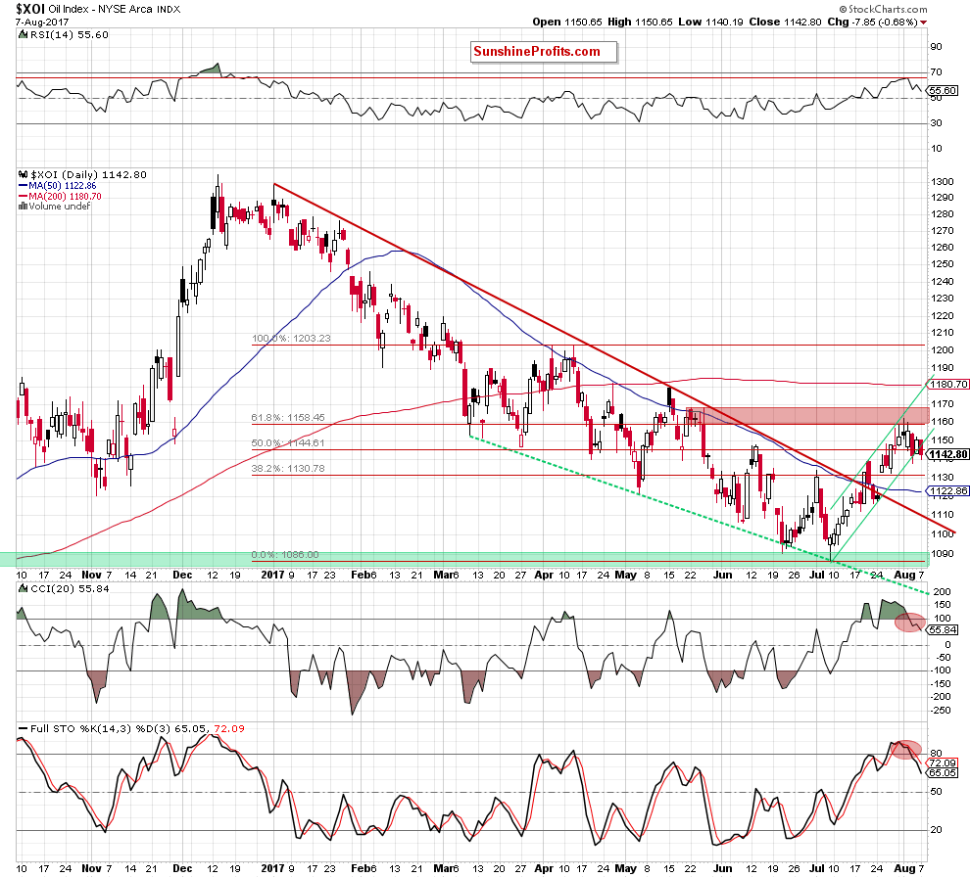
Task: Click the CCI(20) 55.84 indicator label
Action: coord(64,589)
